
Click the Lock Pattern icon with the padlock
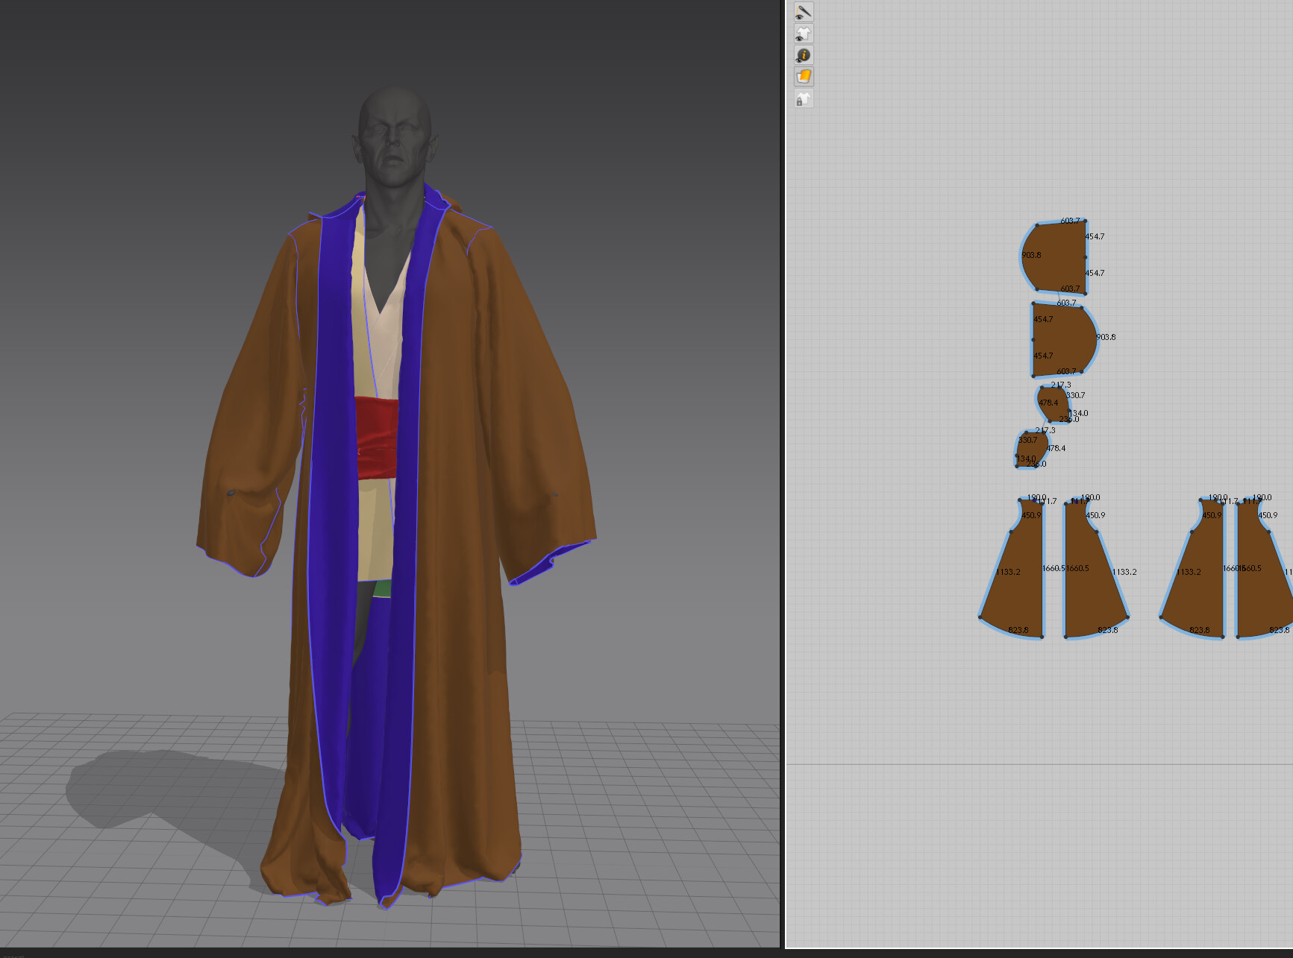pyautogui.click(x=804, y=99)
